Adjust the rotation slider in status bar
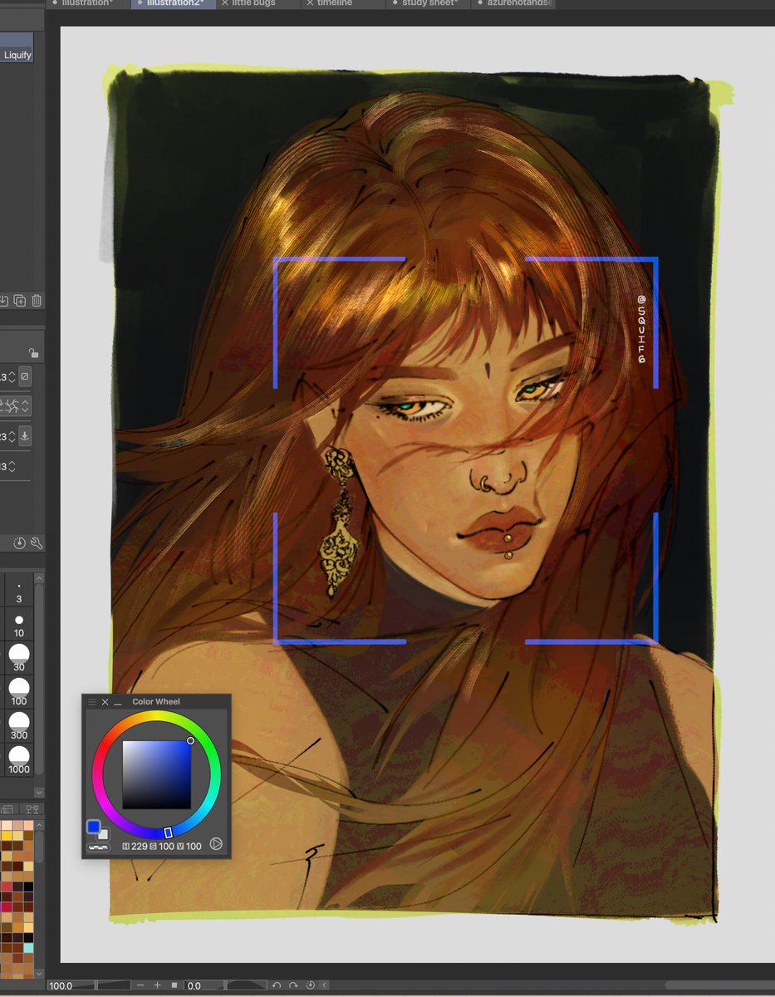775x997 pixels. (x=247, y=985)
